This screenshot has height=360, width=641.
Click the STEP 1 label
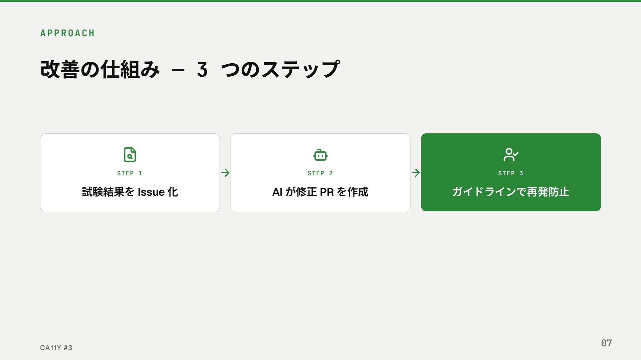click(130, 173)
